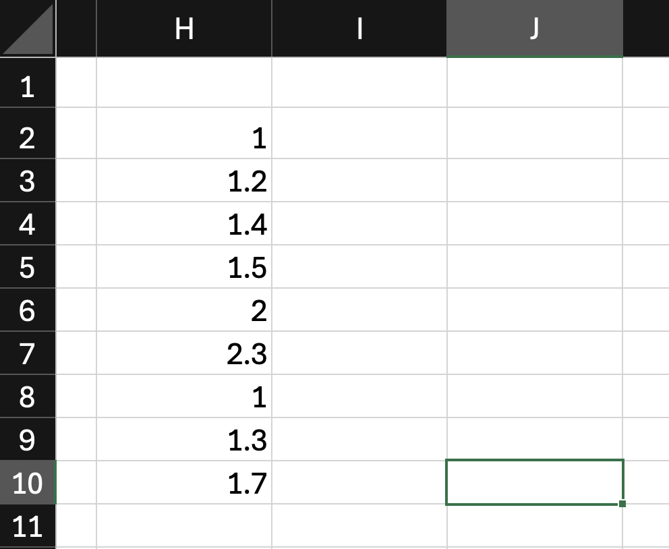Screen dimensions: 669x549
Task: Select row 1 header
Action: click(x=28, y=82)
